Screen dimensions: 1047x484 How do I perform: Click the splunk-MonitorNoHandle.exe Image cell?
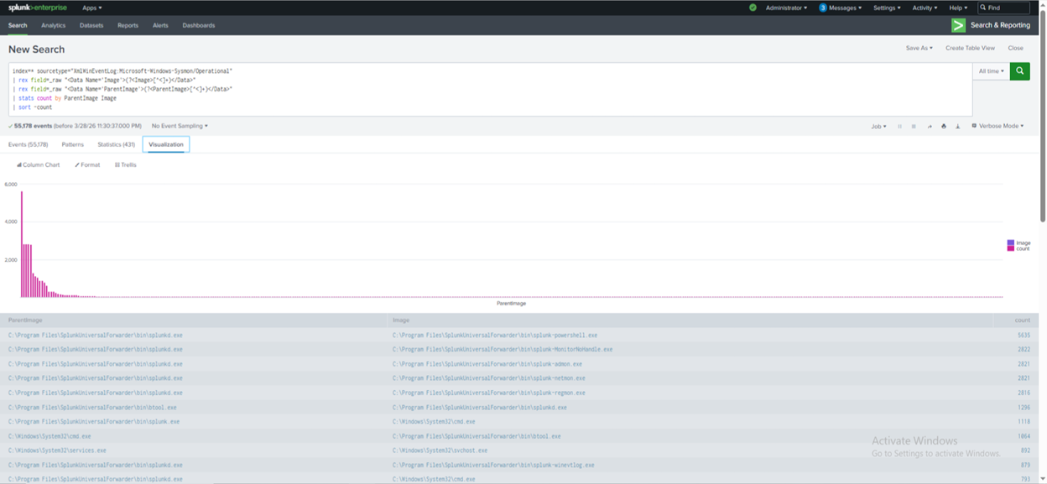pyautogui.click(x=503, y=349)
